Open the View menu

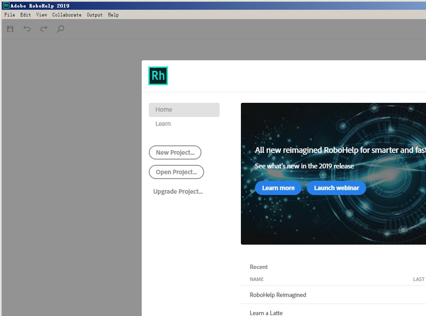click(x=42, y=15)
